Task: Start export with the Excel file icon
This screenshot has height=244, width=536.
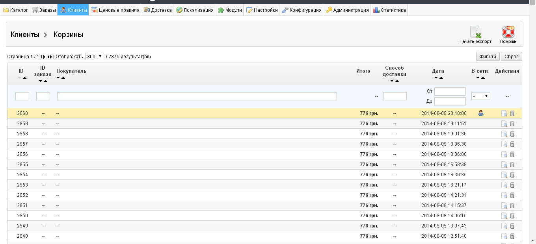Action: click(476, 31)
